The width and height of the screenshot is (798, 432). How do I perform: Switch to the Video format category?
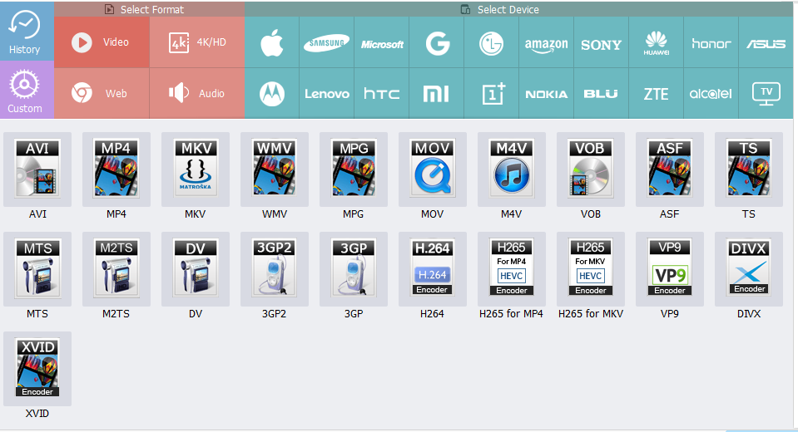coord(102,42)
